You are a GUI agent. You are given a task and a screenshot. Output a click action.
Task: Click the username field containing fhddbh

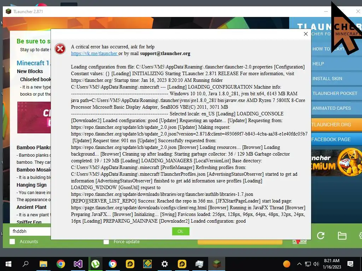(30, 231)
